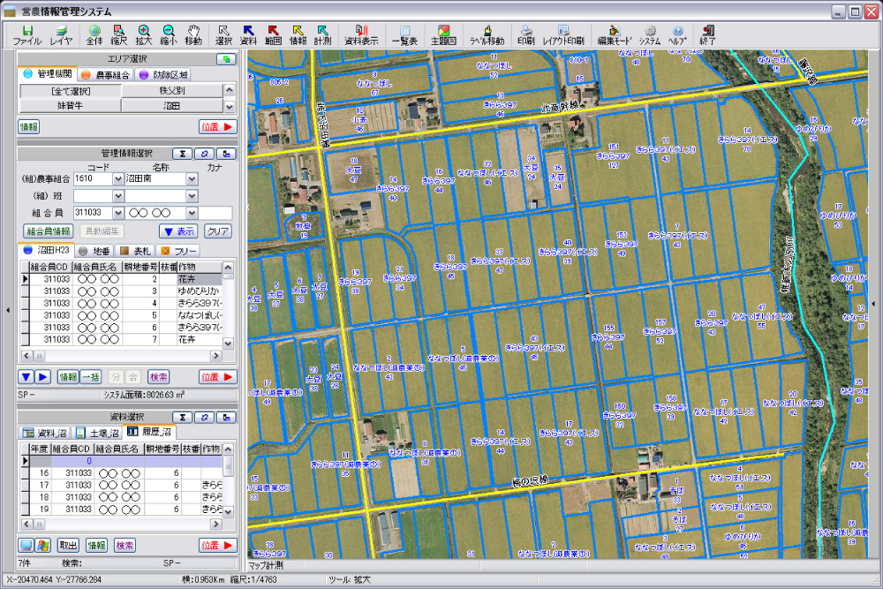
Task: Toggle 編集モード edit mode
Action: [614, 34]
